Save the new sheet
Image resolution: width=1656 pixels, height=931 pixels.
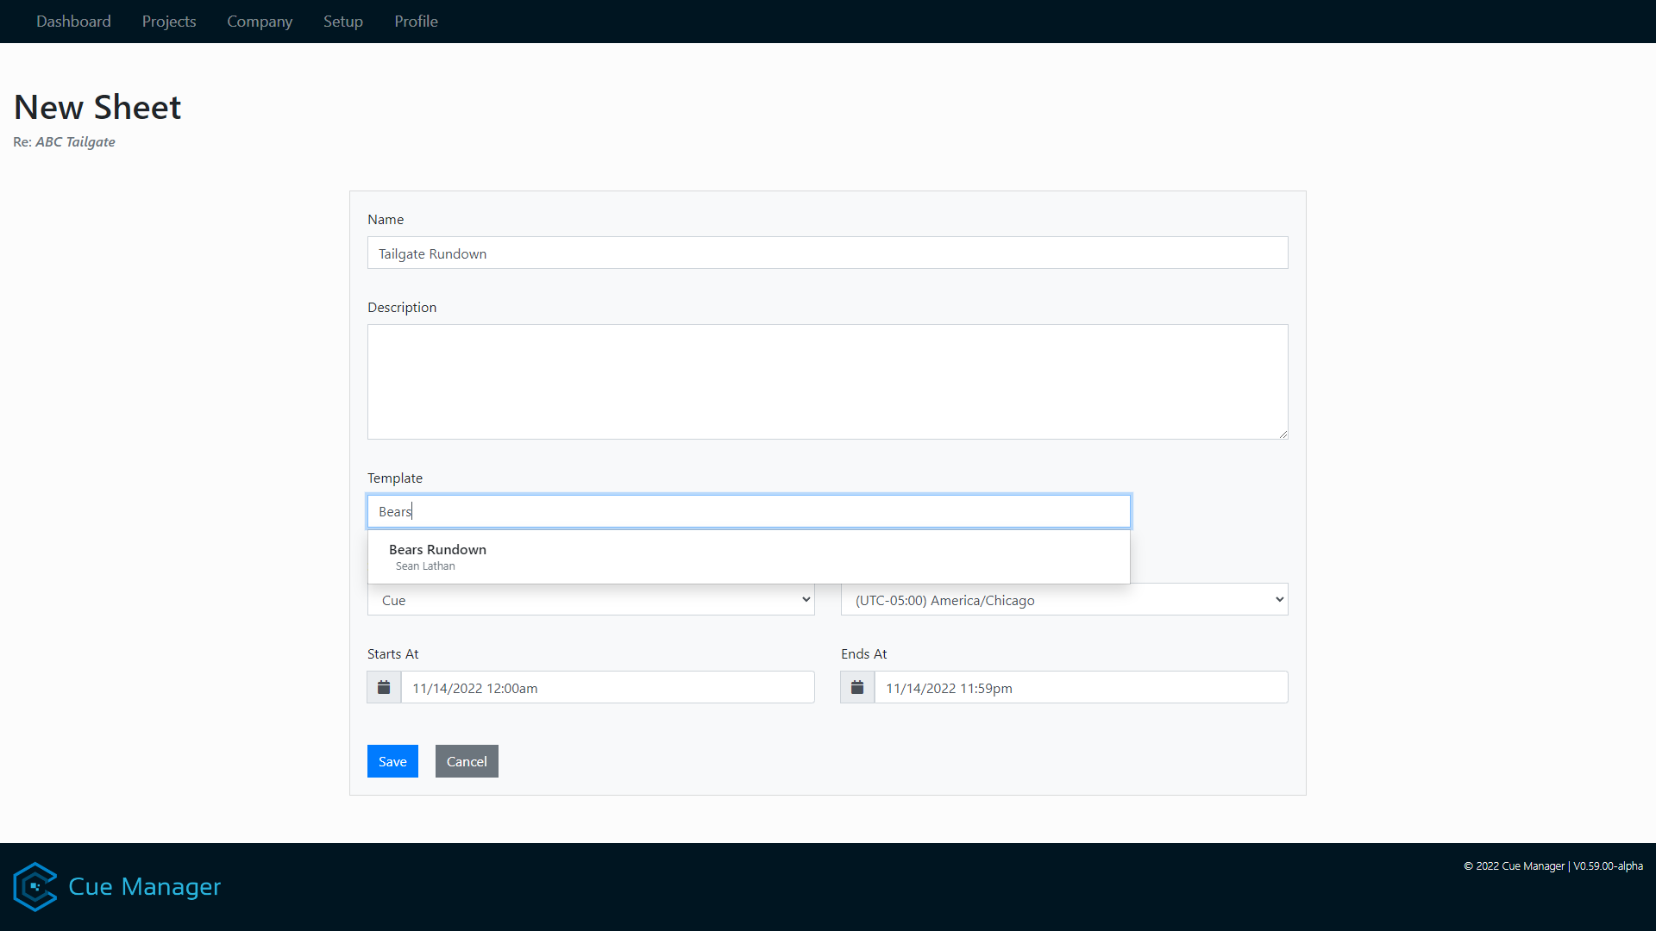point(392,761)
